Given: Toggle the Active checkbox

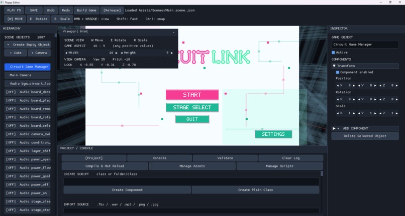Looking at the screenshot, I should [x=333, y=53].
